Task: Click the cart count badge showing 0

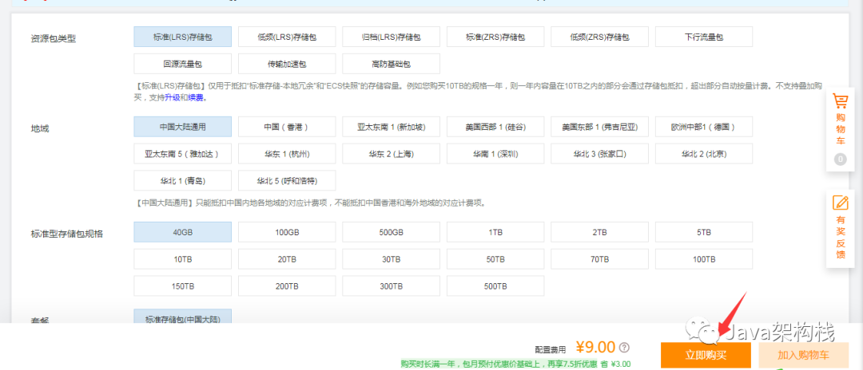Action: 840,159
